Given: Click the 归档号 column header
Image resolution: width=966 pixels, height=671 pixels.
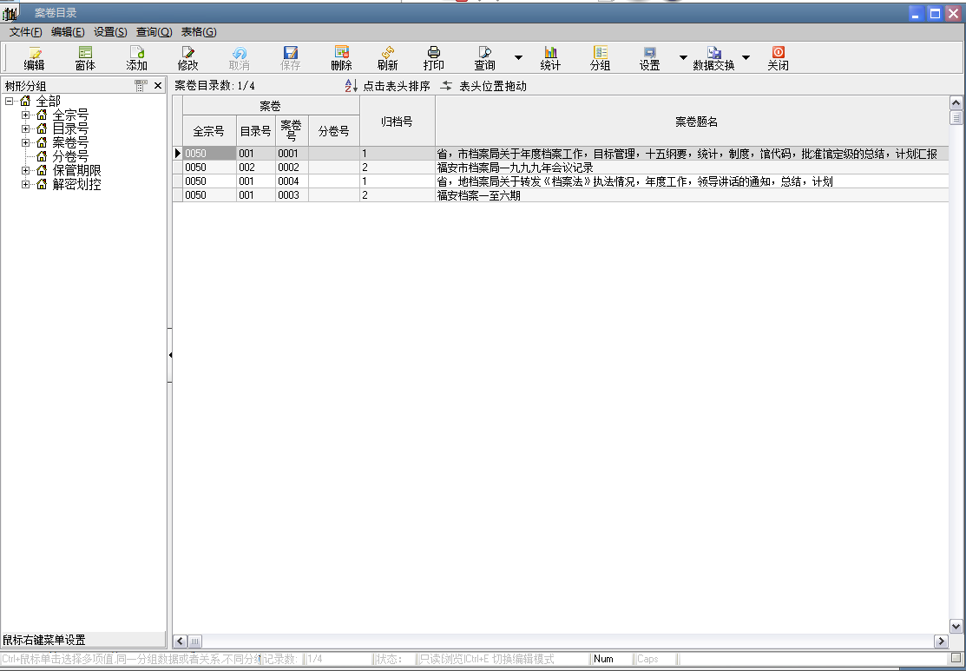Looking at the screenshot, I should pyautogui.click(x=398, y=122).
